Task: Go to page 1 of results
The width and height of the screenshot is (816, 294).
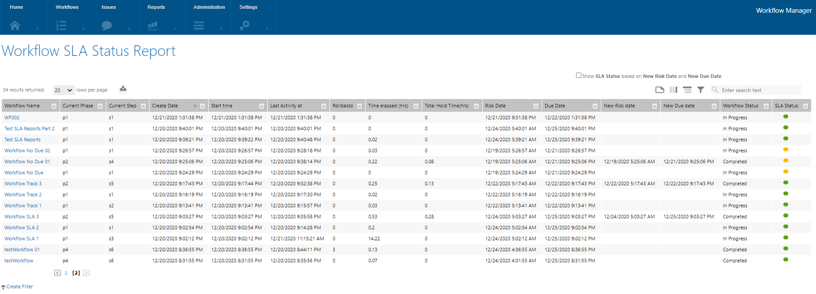Action: pos(66,273)
